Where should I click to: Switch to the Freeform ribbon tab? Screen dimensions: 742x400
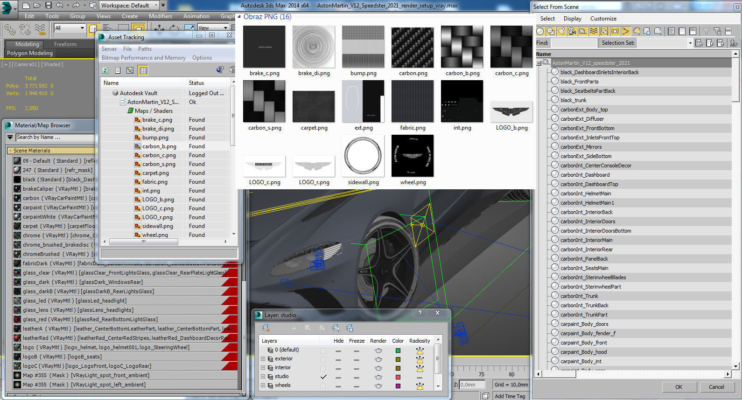[x=65, y=44]
